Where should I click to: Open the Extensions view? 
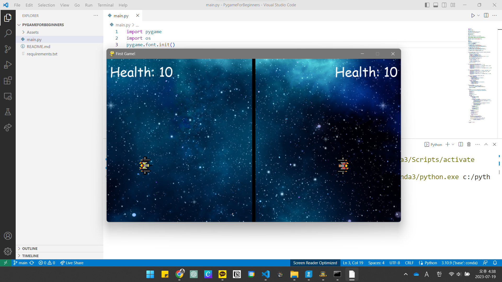click(x=8, y=80)
